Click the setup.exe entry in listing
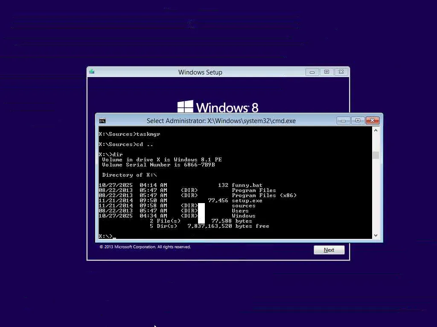Screen dimensions: 437x327 pyautogui.click(x=247, y=201)
